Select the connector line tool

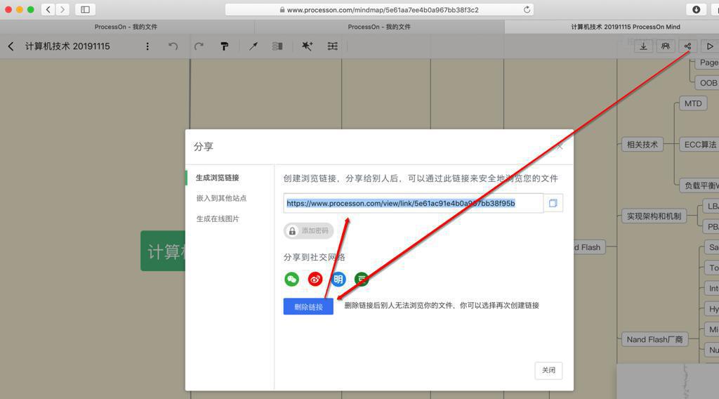(x=253, y=46)
